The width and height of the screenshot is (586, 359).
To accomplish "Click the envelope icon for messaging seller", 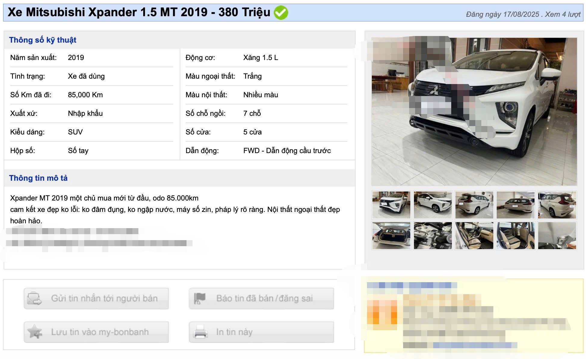I will (34, 298).
